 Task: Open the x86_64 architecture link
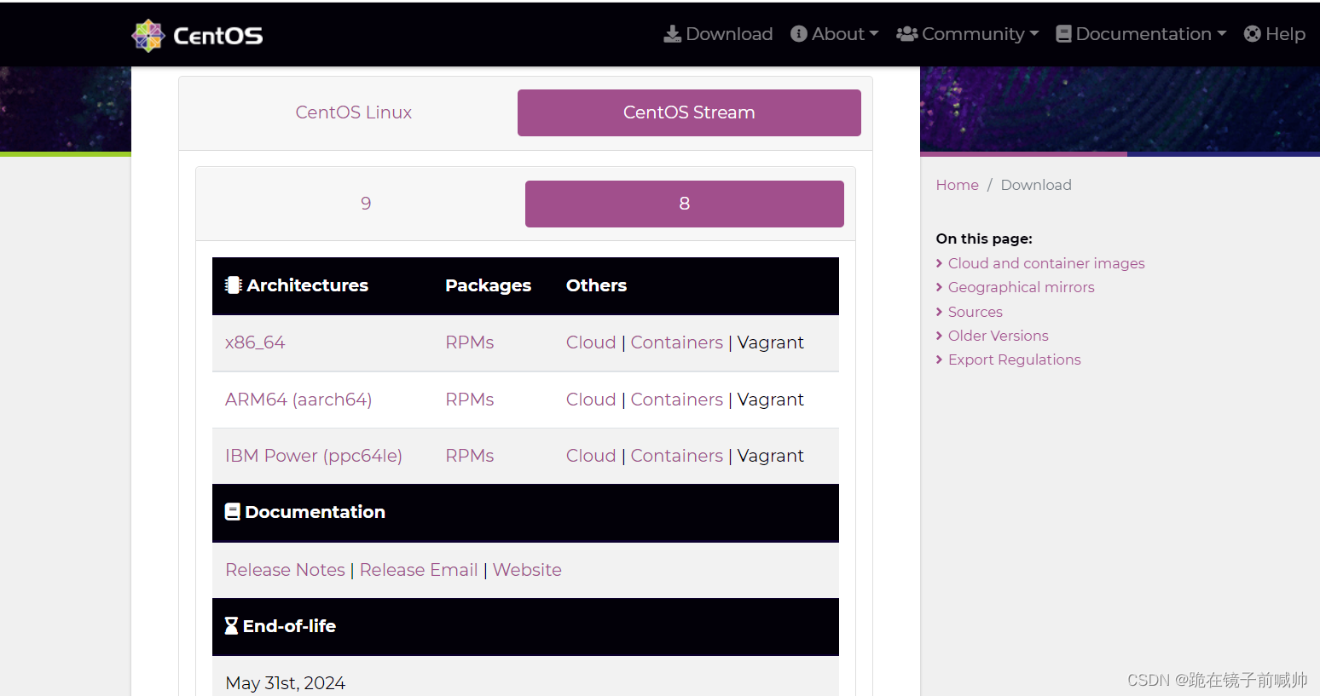255,342
